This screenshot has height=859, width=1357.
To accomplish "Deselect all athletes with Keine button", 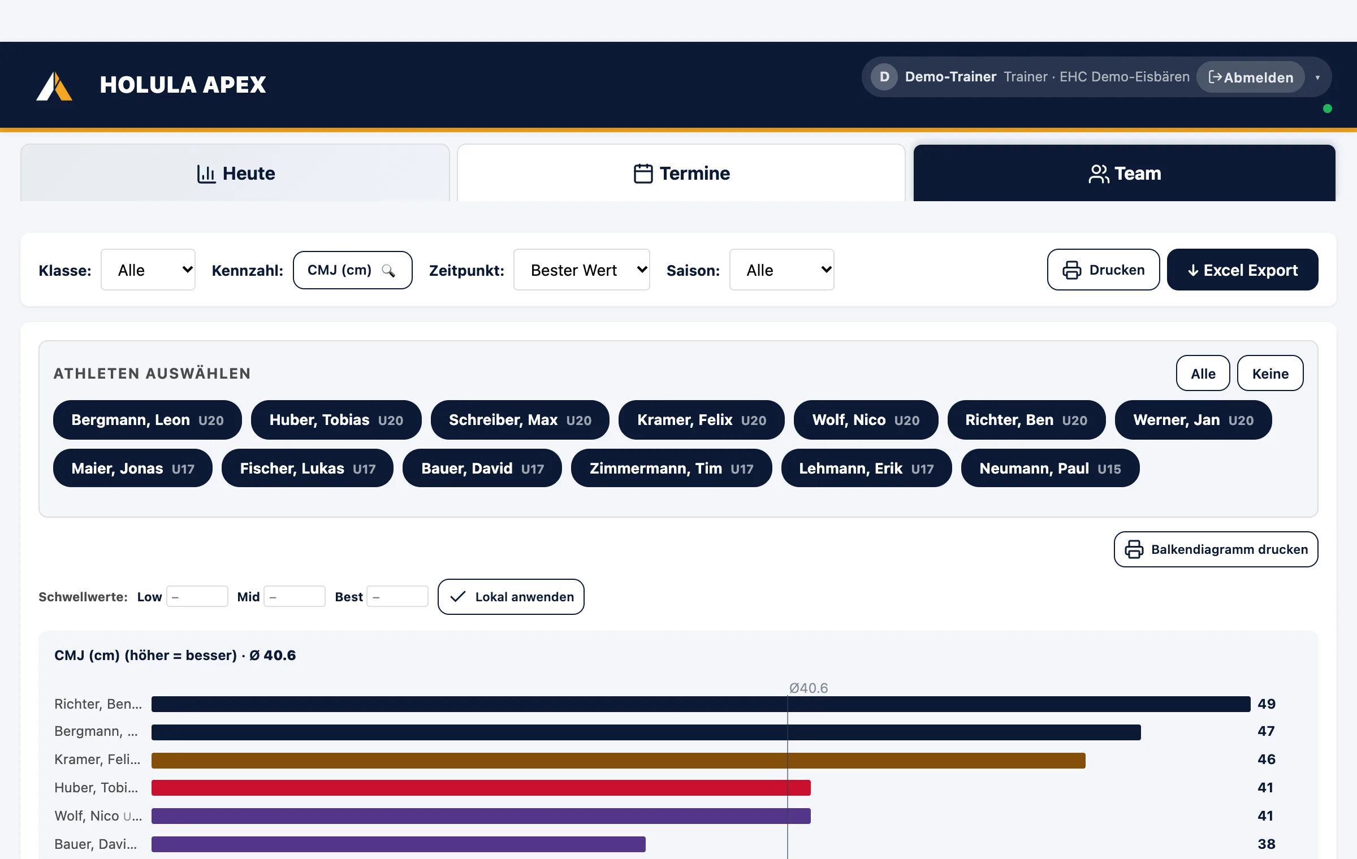I will 1270,373.
